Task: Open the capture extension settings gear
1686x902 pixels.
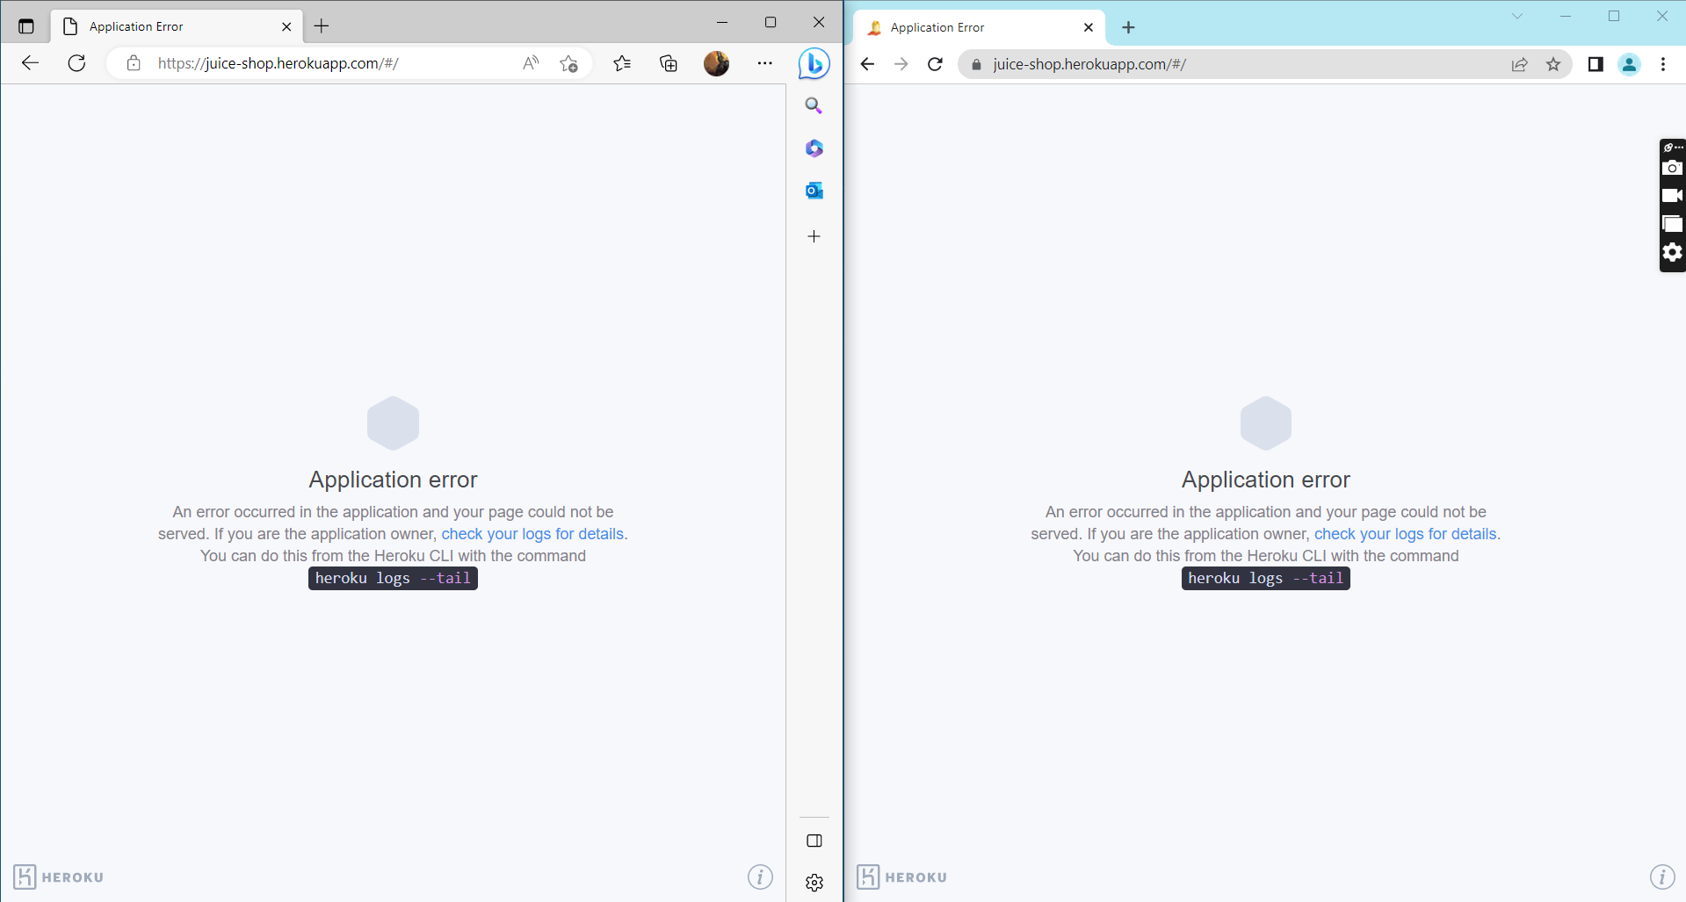Action: click(x=1672, y=253)
